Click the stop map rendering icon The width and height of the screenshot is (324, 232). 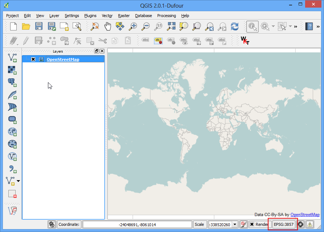click(244, 224)
